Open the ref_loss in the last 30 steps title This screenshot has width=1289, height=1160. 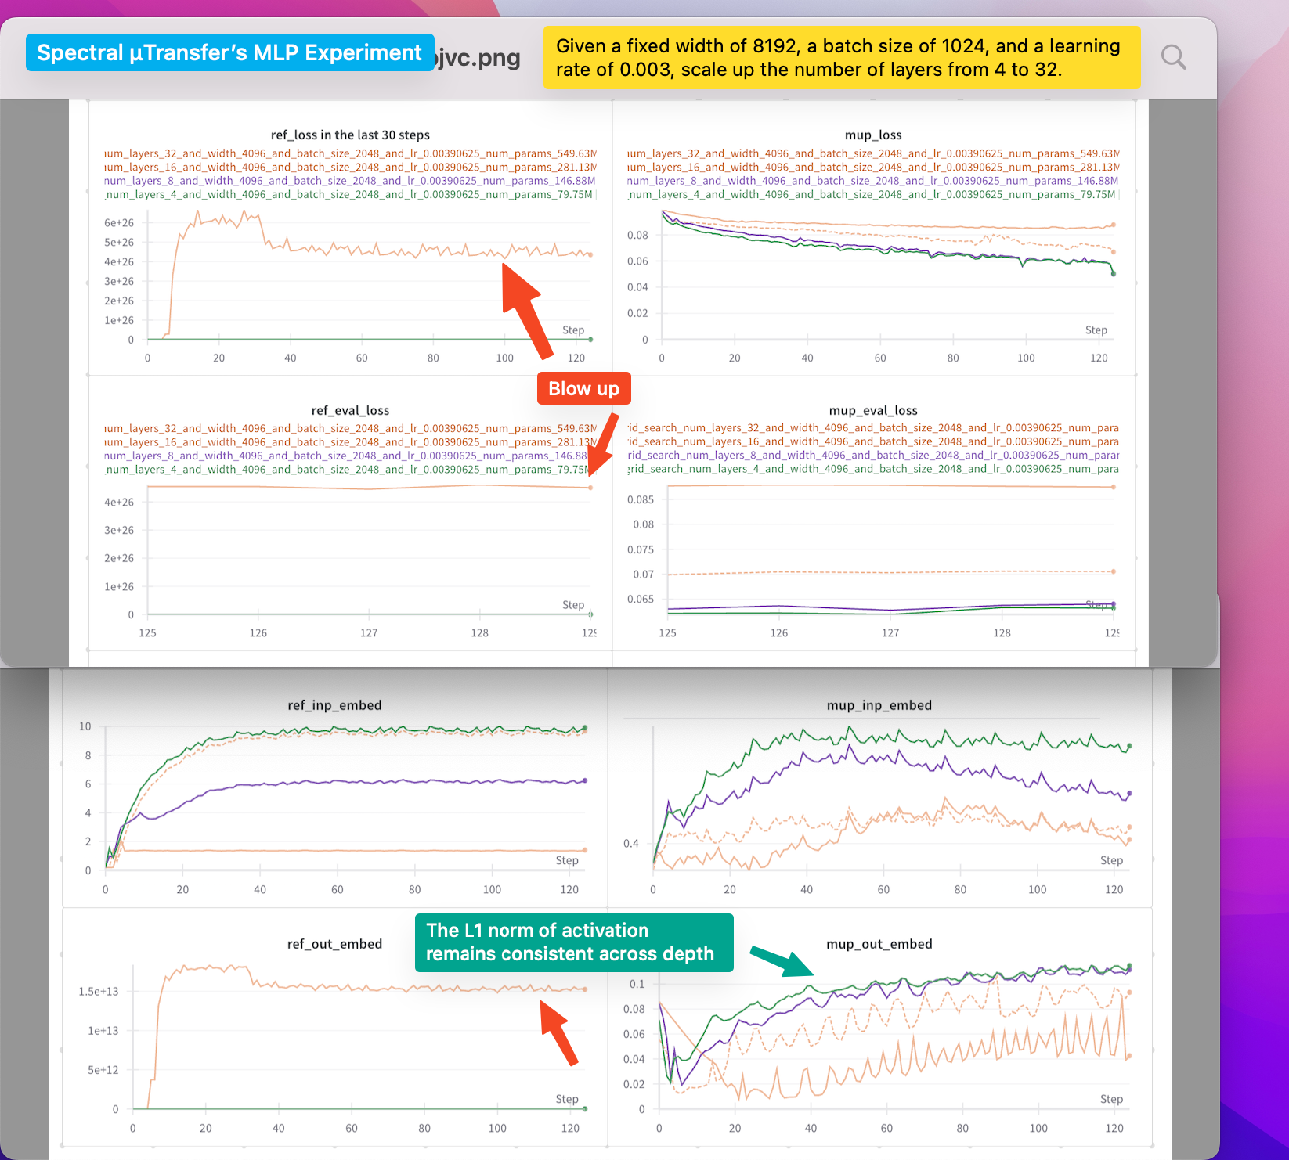(x=350, y=135)
